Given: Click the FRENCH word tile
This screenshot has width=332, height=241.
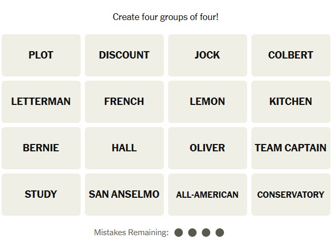Looking at the screenshot, I should pos(124,102).
